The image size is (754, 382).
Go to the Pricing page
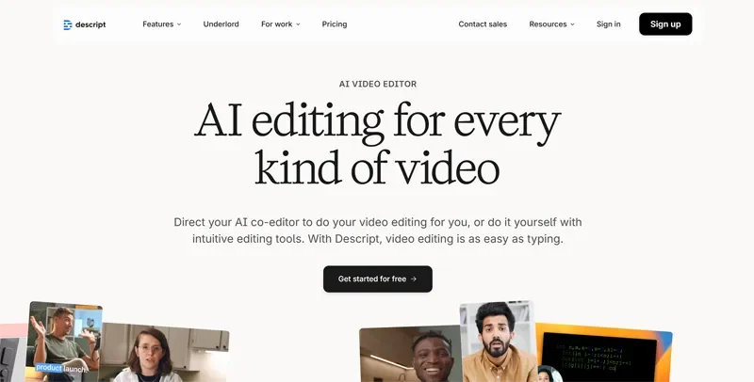pos(334,24)
